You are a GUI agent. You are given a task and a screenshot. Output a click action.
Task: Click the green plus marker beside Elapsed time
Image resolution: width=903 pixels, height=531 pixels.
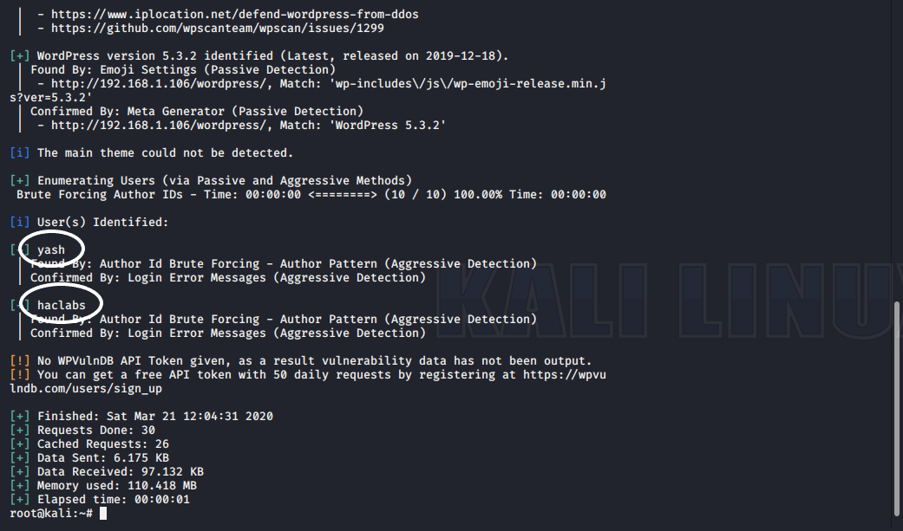20,500
